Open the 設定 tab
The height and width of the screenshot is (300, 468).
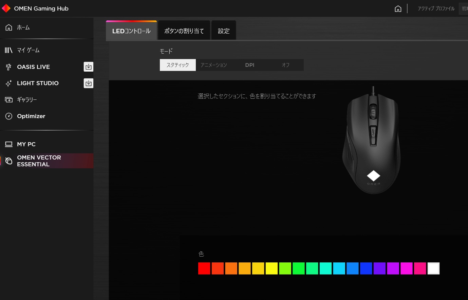(224, 31)
